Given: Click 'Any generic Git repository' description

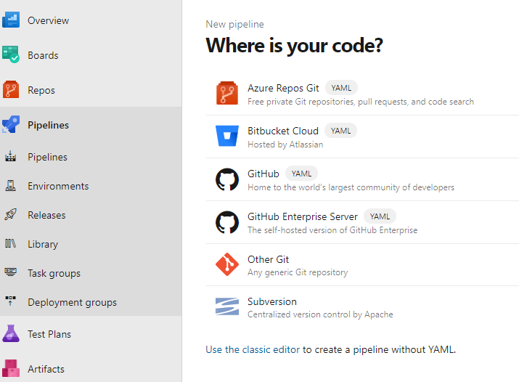Looking at the screenshot, I should tap(298, 272).
